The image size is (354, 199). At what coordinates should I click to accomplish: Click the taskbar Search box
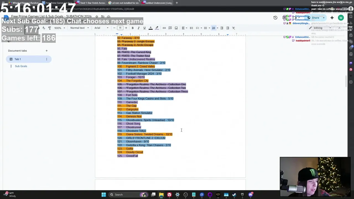click(x=128, y=195)
